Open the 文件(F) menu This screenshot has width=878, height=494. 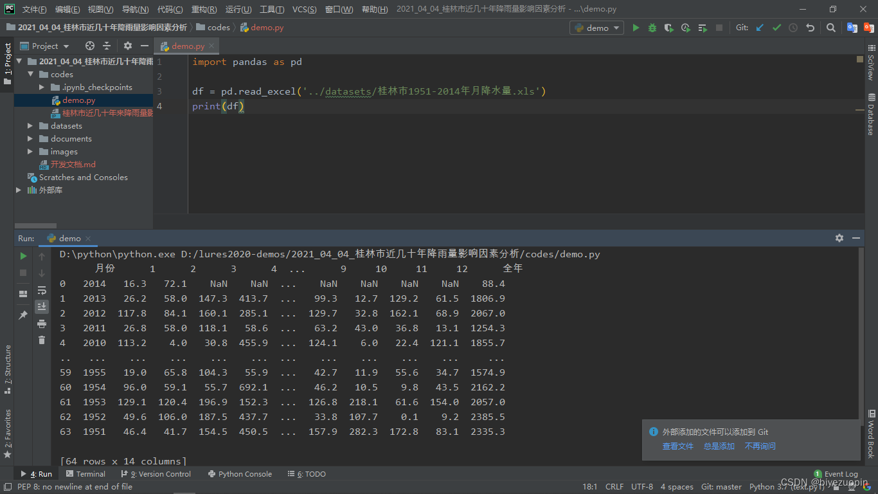35,10
